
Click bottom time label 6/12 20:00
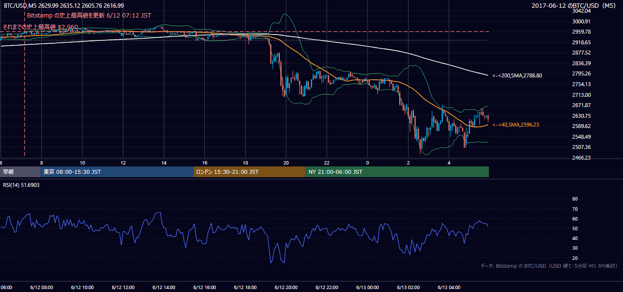(x=286, y=287)
